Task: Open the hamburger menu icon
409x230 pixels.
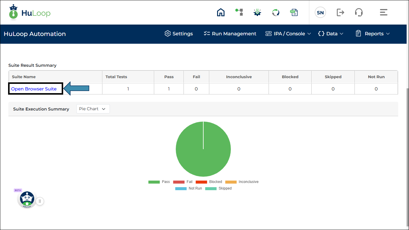Action: coord(384,13)
